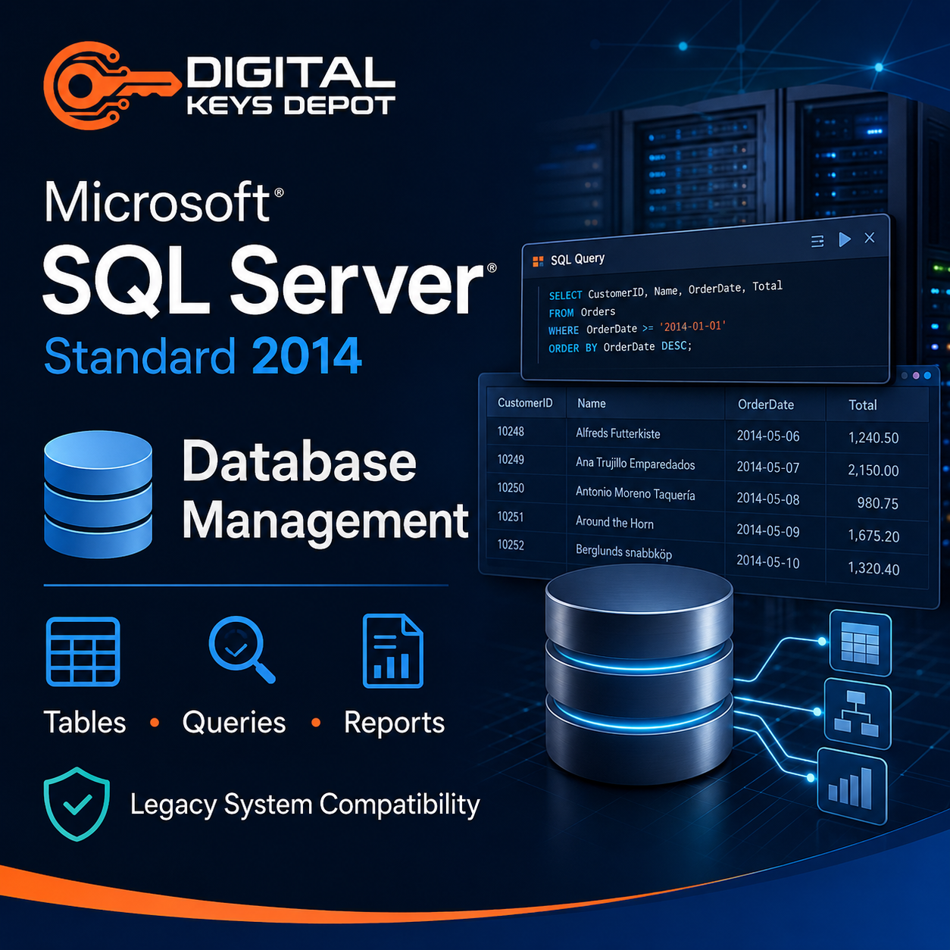Image resolution: width=950 pixels, height=950 pixels.
Task: Click the OrderDate column header
Action: click(766, 405)
